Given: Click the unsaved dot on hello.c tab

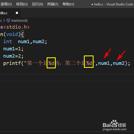Looking at the screenshot, I should pyautogui.click(x=17, y=13).
